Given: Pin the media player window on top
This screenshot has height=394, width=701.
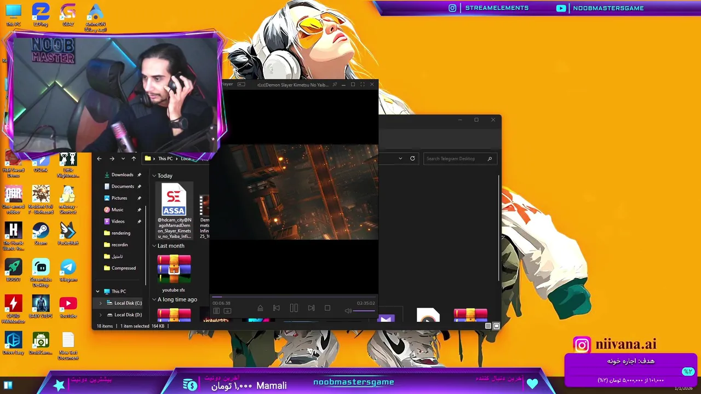Looking at the screenshot, I should coord(335,84).
